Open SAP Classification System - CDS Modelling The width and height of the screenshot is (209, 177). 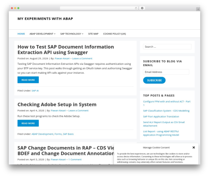166,111
